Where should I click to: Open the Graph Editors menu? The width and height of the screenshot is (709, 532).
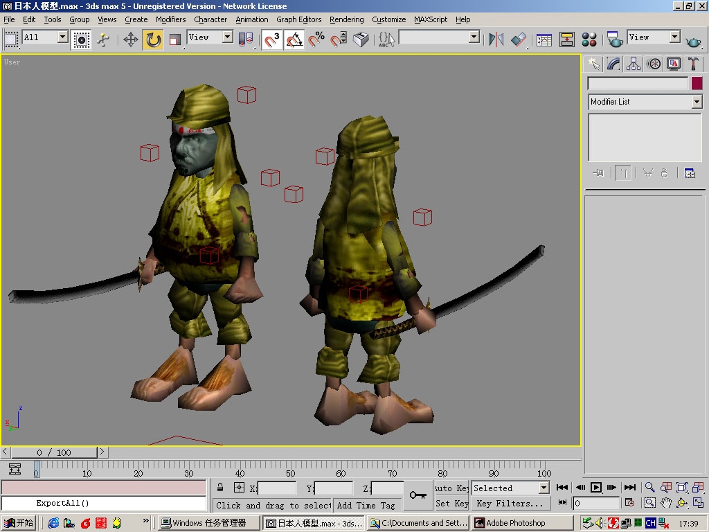tap(298, 19)
